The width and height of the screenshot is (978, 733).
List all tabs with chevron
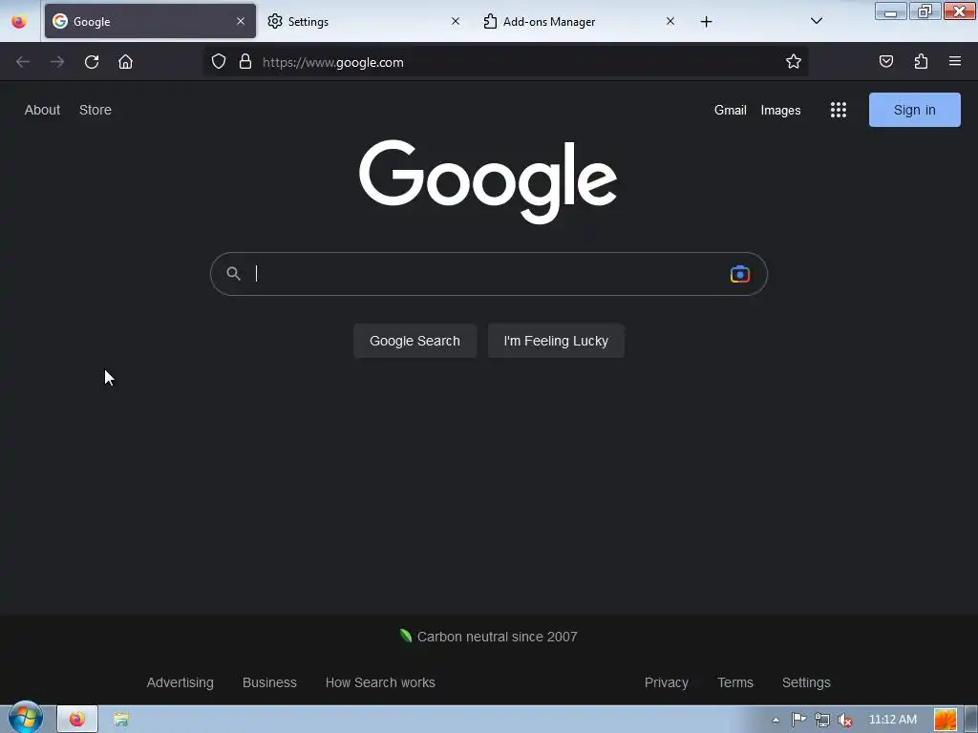point(816,21)
